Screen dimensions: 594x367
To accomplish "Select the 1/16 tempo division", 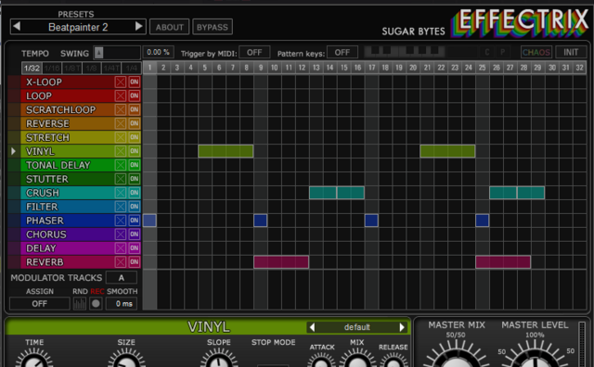I will (52, 68).
